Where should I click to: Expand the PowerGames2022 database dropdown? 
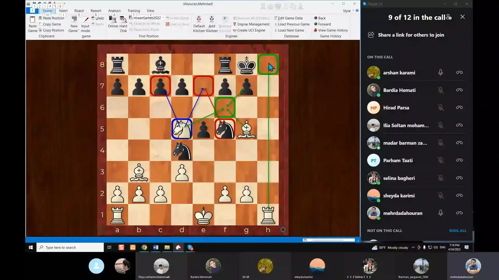[x=163, y=18]
